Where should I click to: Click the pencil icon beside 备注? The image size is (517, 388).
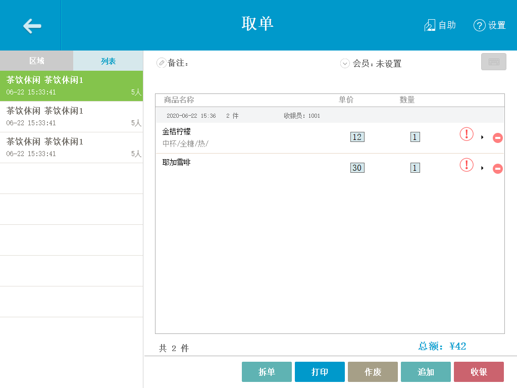(161, 63)
